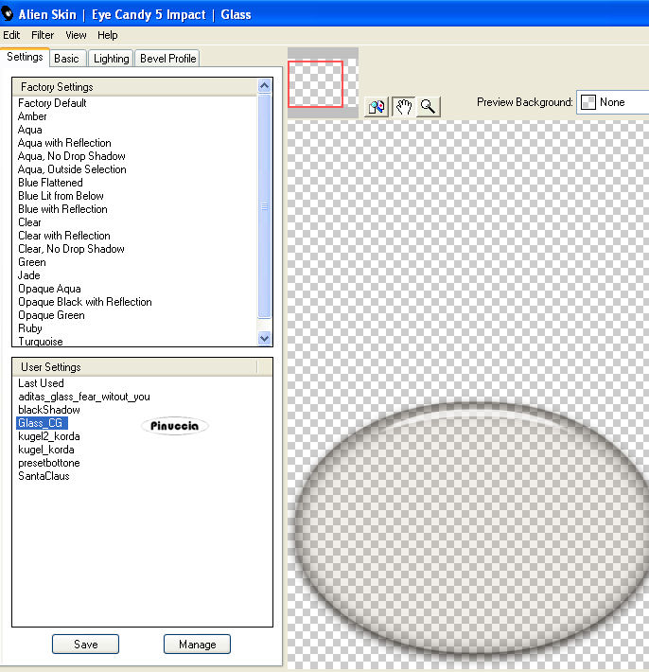Select the Last Used user setting
649x672 pixels.
41,383
